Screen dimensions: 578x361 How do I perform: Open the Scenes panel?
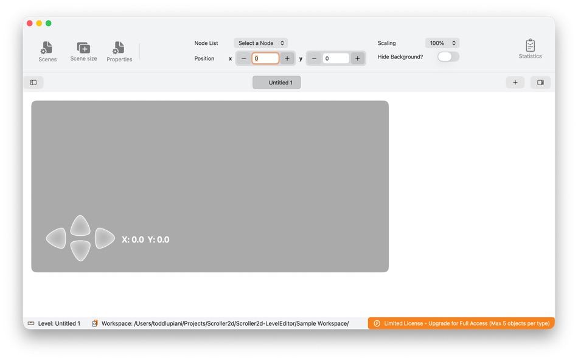[47, 51]
